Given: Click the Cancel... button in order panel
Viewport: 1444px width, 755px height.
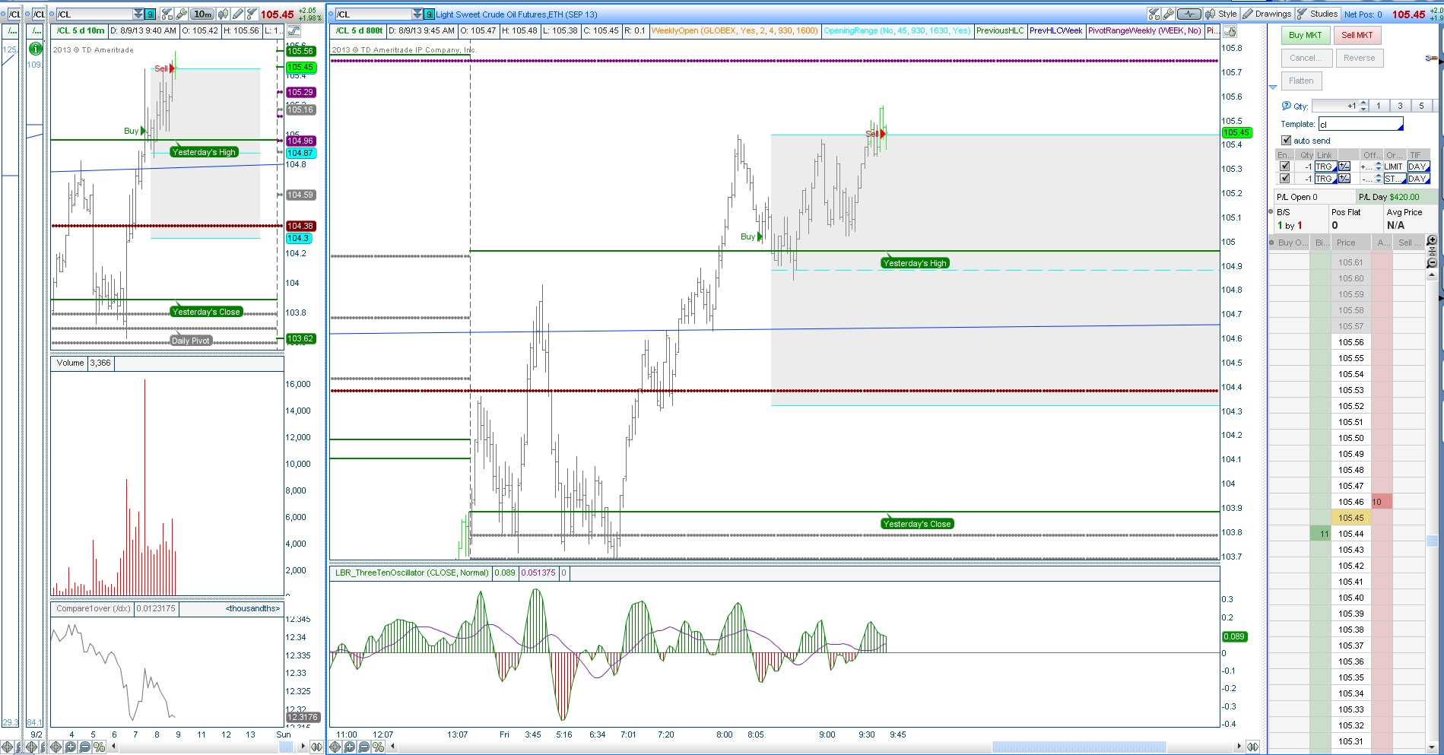Looking at the screenshot, I should (x=1306, y=58).
